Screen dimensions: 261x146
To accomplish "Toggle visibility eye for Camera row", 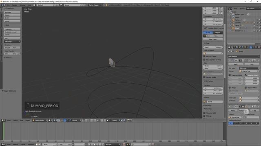I will [254, 20].
